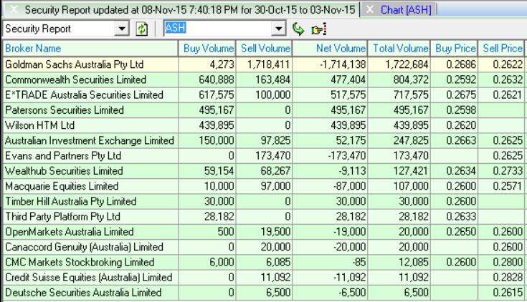Select Credit Suisse Equities (Australia) Limited row

[264, 278]
